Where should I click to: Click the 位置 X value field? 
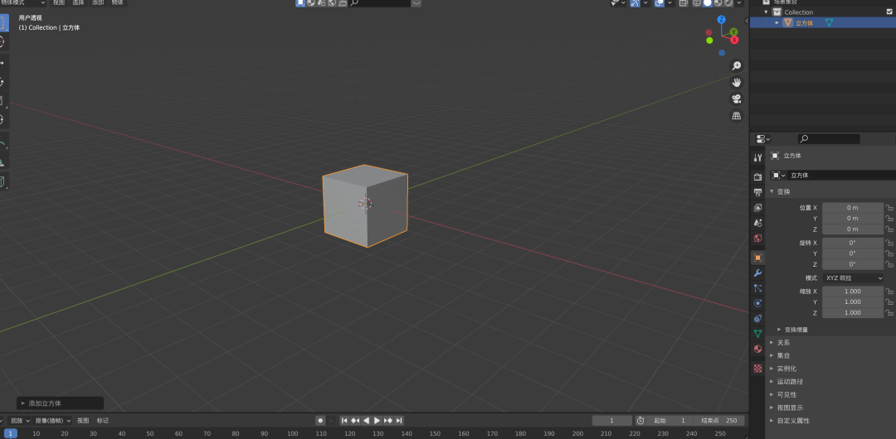point(853,208)
